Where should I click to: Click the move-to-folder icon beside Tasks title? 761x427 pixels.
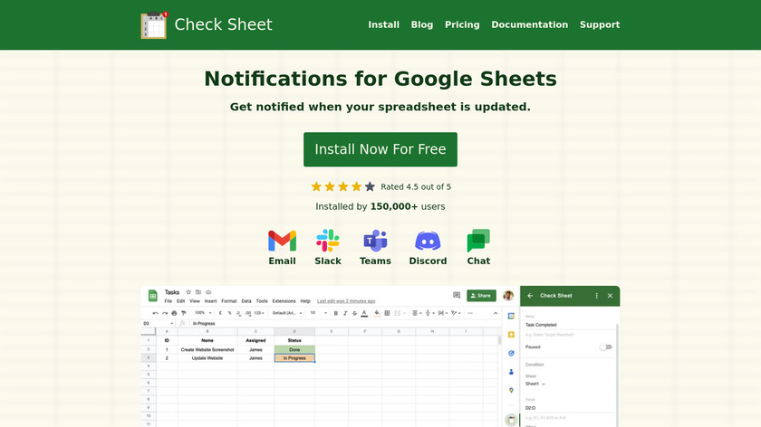tap(198, 292)
